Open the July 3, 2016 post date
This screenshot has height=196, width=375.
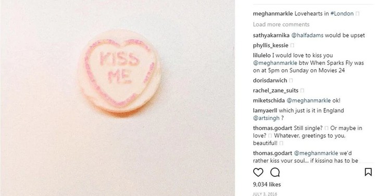pos(265,194)
